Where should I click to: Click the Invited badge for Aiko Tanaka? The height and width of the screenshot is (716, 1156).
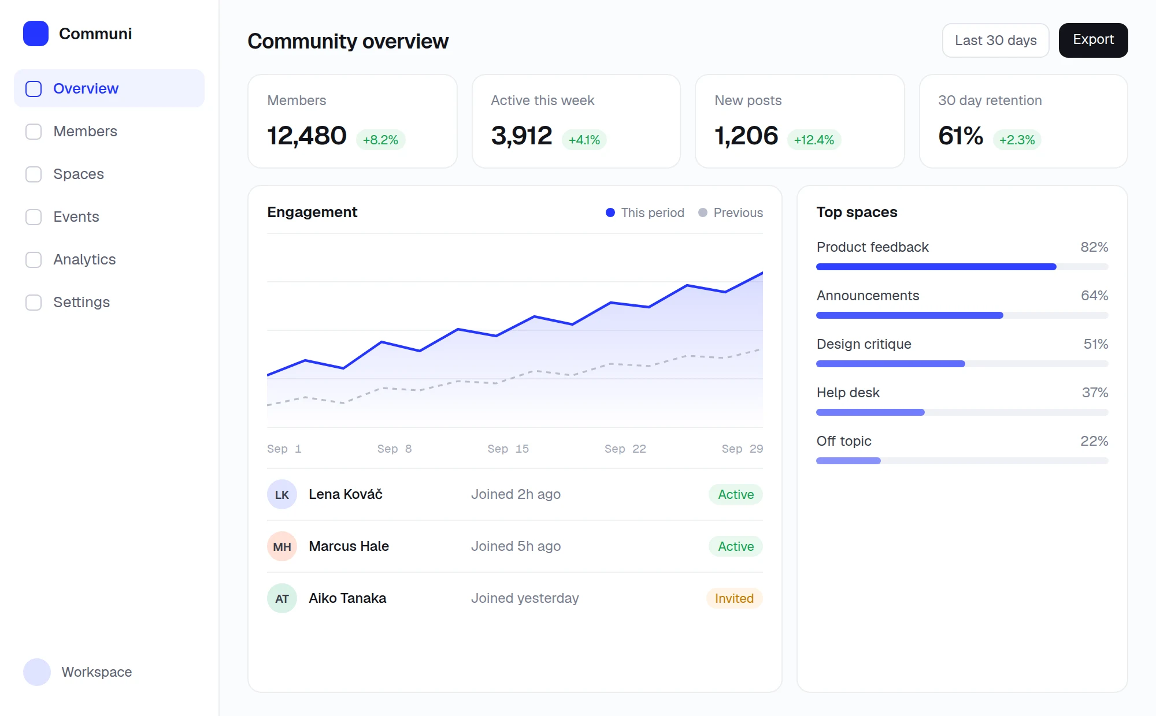(734, 598)
